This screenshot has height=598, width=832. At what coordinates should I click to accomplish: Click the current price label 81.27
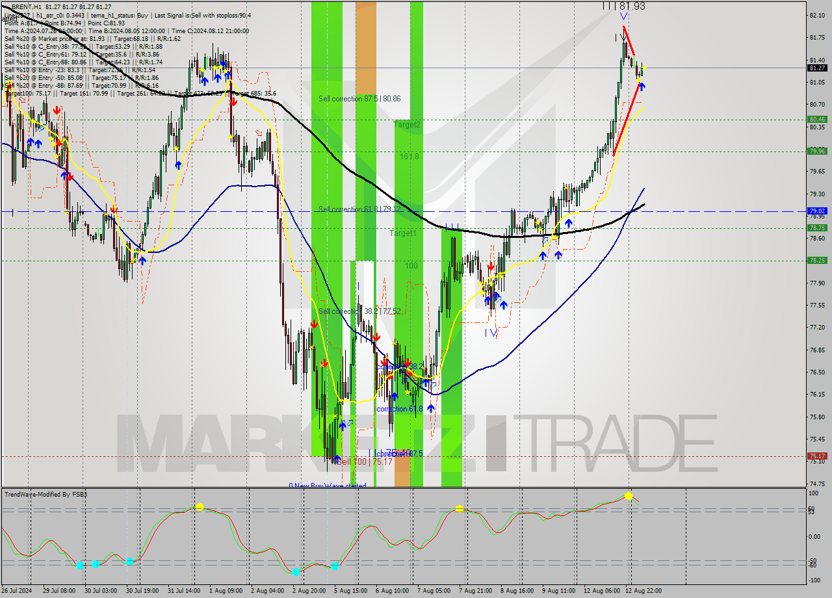[x=817, y=68]
